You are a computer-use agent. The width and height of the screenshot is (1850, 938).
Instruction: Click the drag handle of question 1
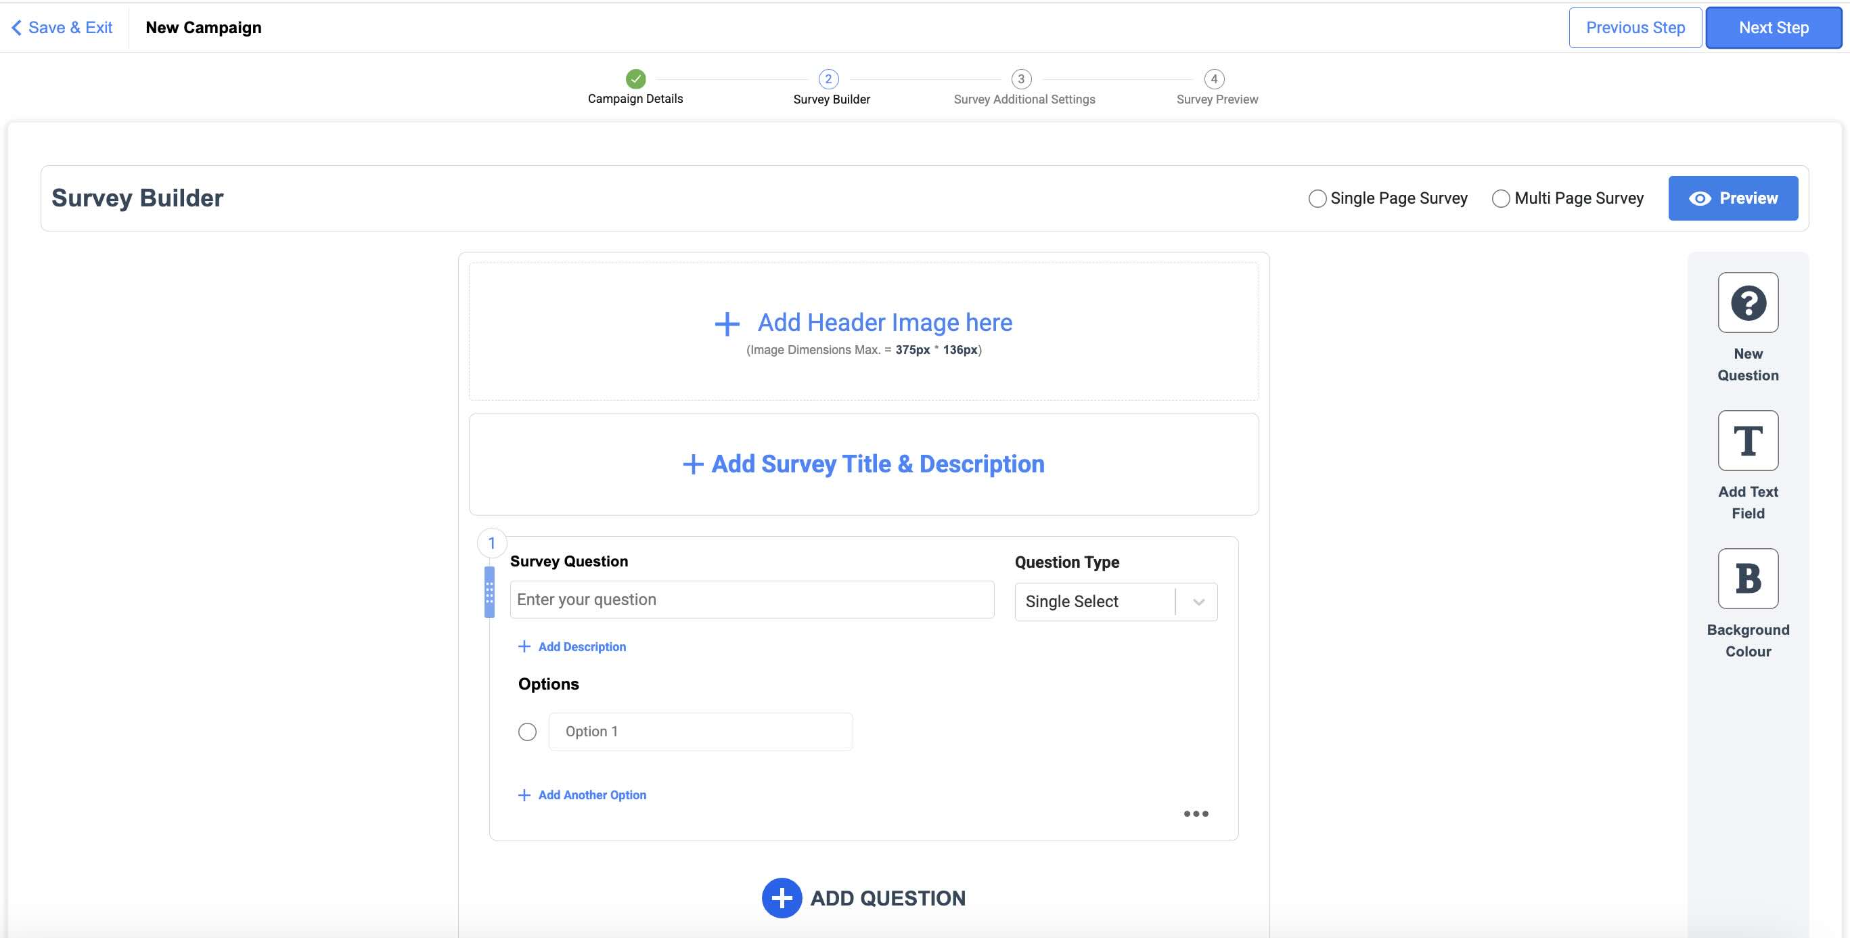point(489,591)
